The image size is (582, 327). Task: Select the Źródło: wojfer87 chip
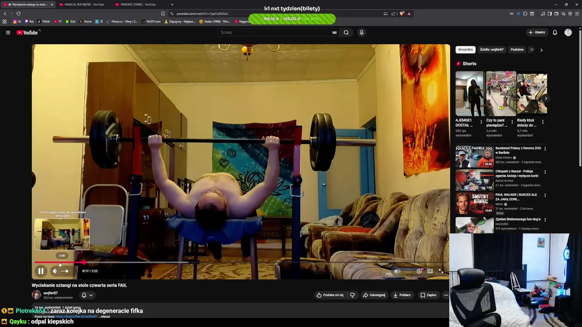point(492,50)
